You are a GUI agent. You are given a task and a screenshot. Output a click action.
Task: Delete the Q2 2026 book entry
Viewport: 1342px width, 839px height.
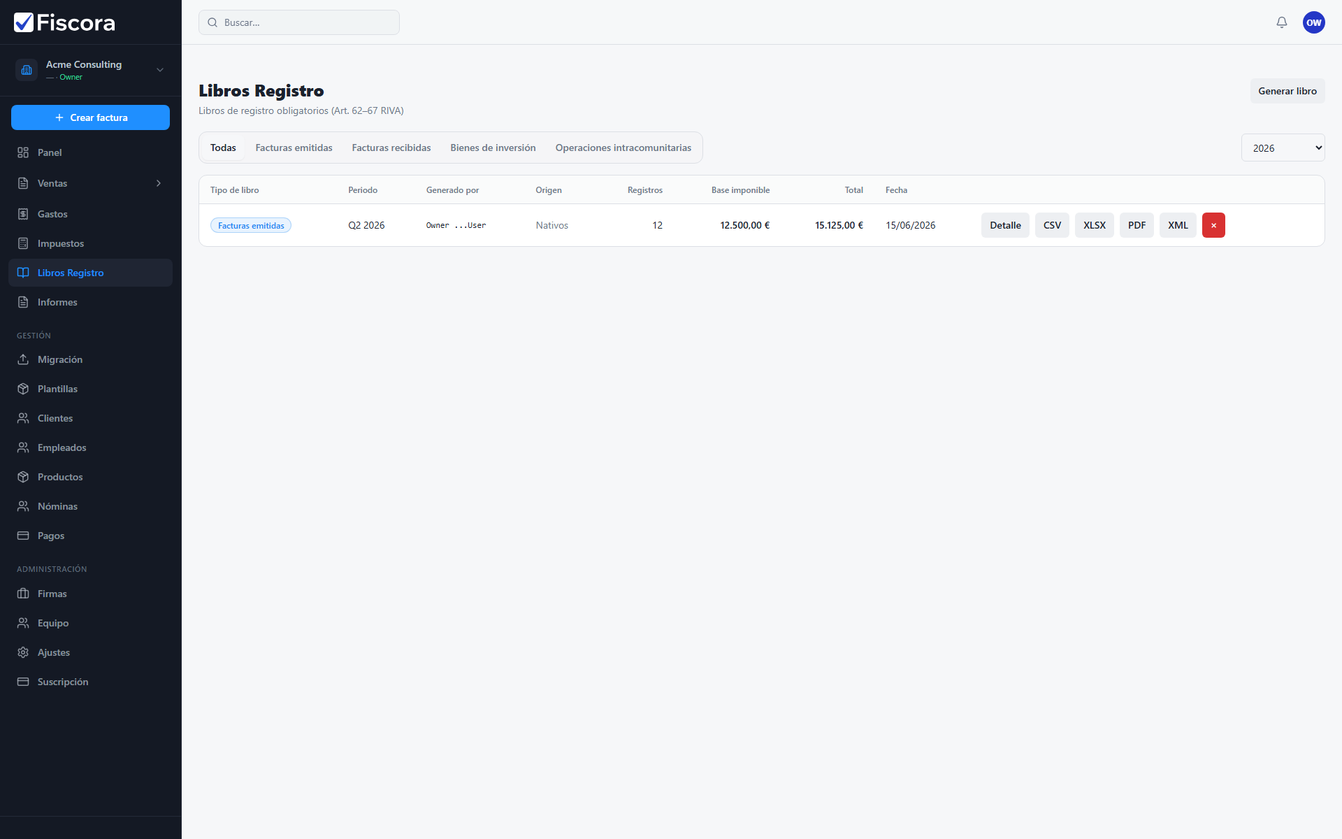coord(1213,225)
